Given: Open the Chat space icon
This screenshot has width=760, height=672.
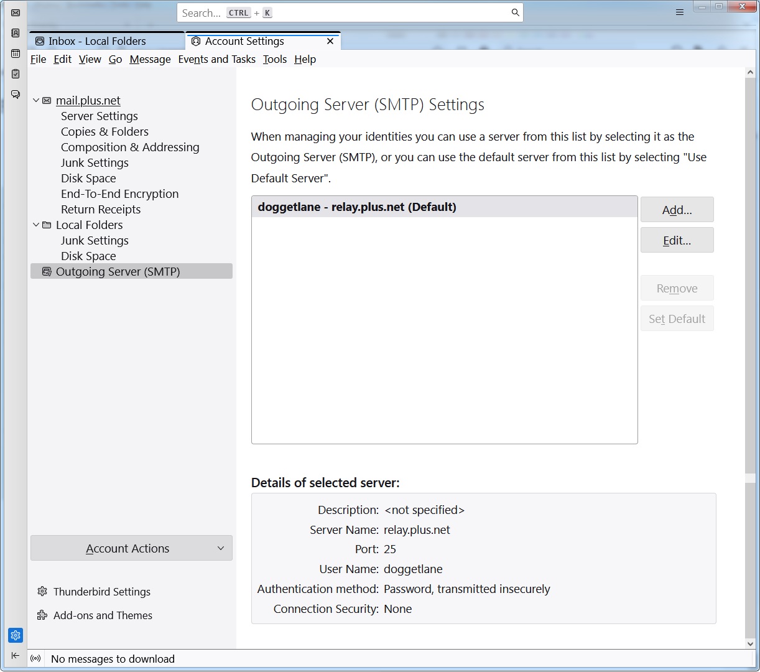Looking at the screenshot, I should (16, 95).
